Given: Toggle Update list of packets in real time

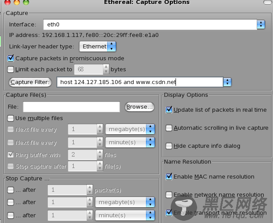Looking at the screenshot, I should click(169, 110).
